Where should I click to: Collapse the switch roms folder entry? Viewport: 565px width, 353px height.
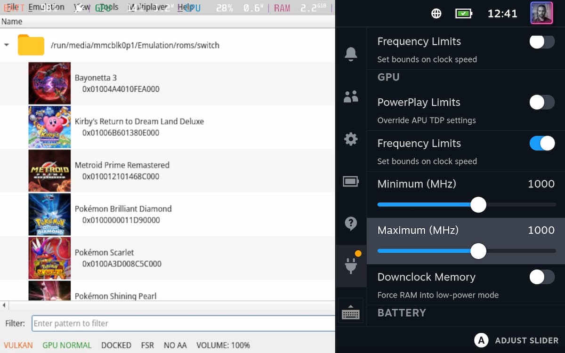pyautogui.click(x=6, y=45)
